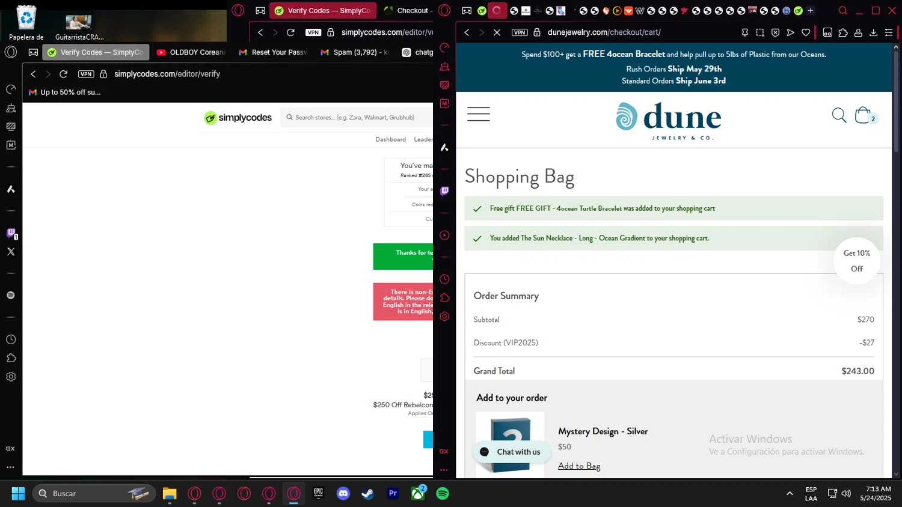Open the 'Up to 50% off su...' bookmark
This screenshot has width=902, height=507.
tap(65, 92)
